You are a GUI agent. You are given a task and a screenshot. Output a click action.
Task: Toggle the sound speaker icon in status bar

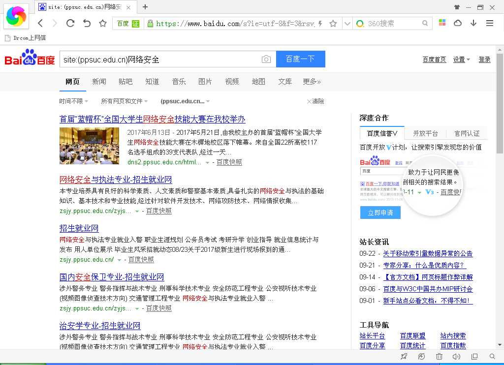(456, 356)
